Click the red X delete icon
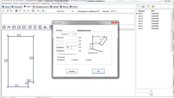The width and height of the screenshot is (174, 98). [11, 11]
